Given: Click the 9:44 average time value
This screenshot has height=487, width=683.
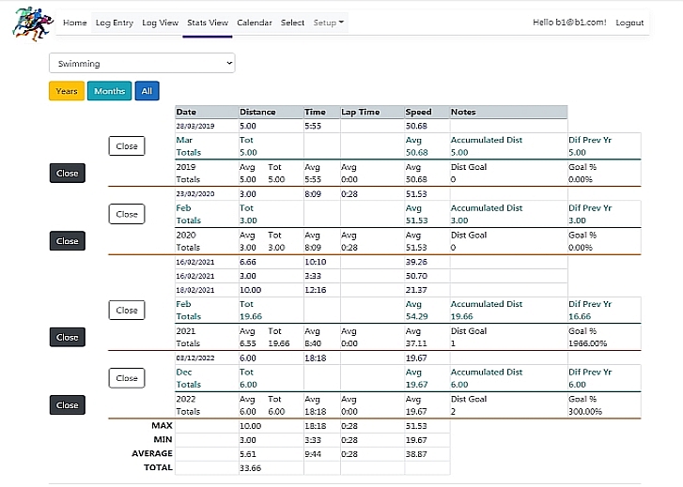Looking at the screenshot, I should point(313,454).
